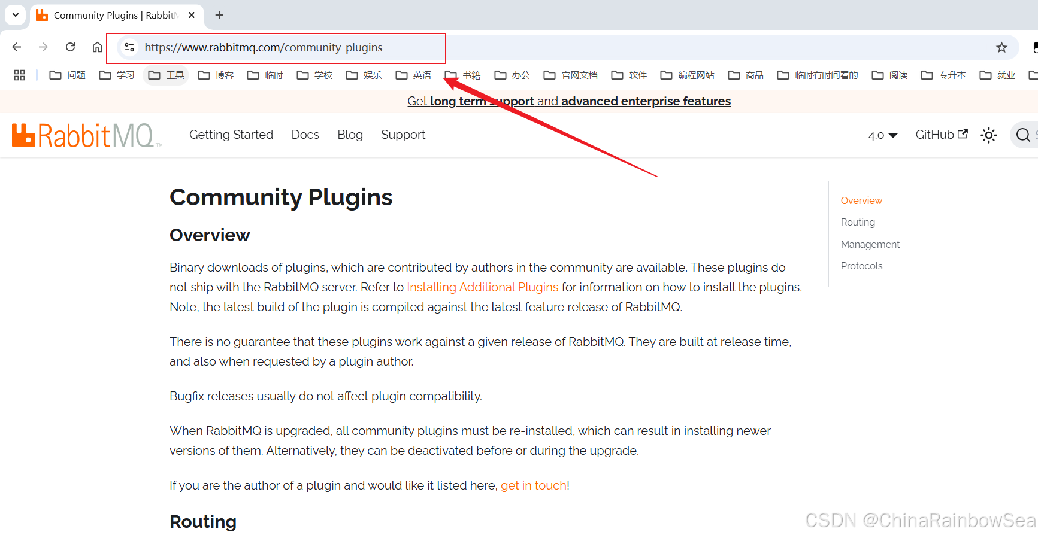Open the 书籍 bookmark folder
Viewport: 1038px width, 538px height.
click(x=462, y=75)
